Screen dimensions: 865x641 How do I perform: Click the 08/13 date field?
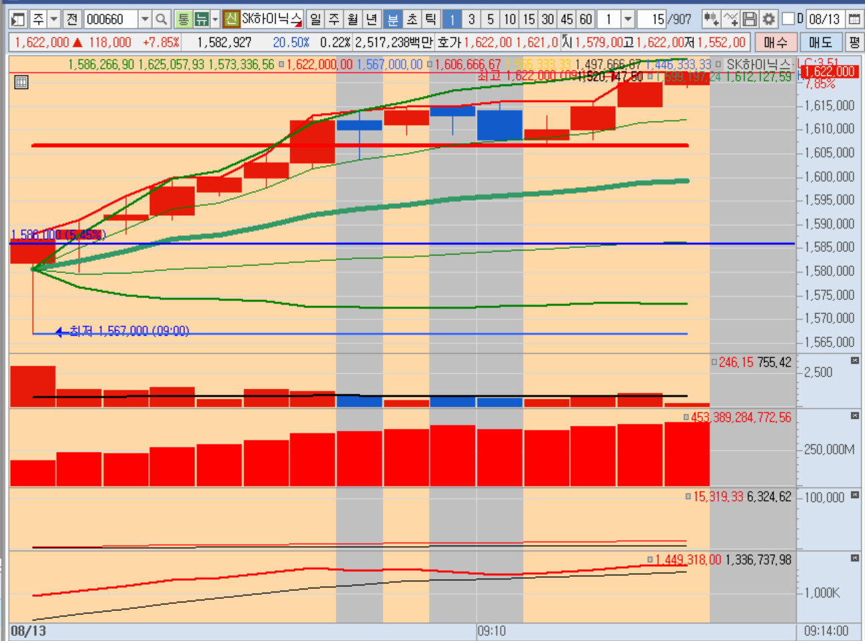coord(825,19)
